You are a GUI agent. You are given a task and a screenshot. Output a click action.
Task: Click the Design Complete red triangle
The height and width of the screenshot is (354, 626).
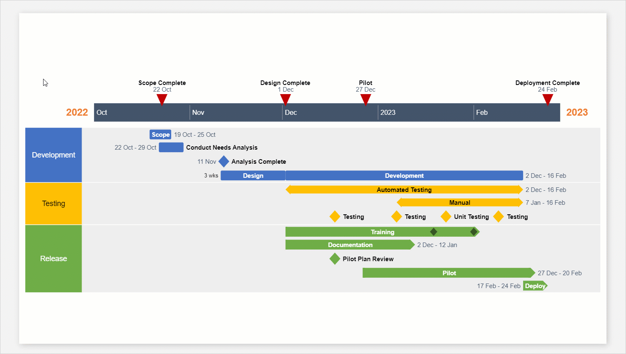coord(285,99)
